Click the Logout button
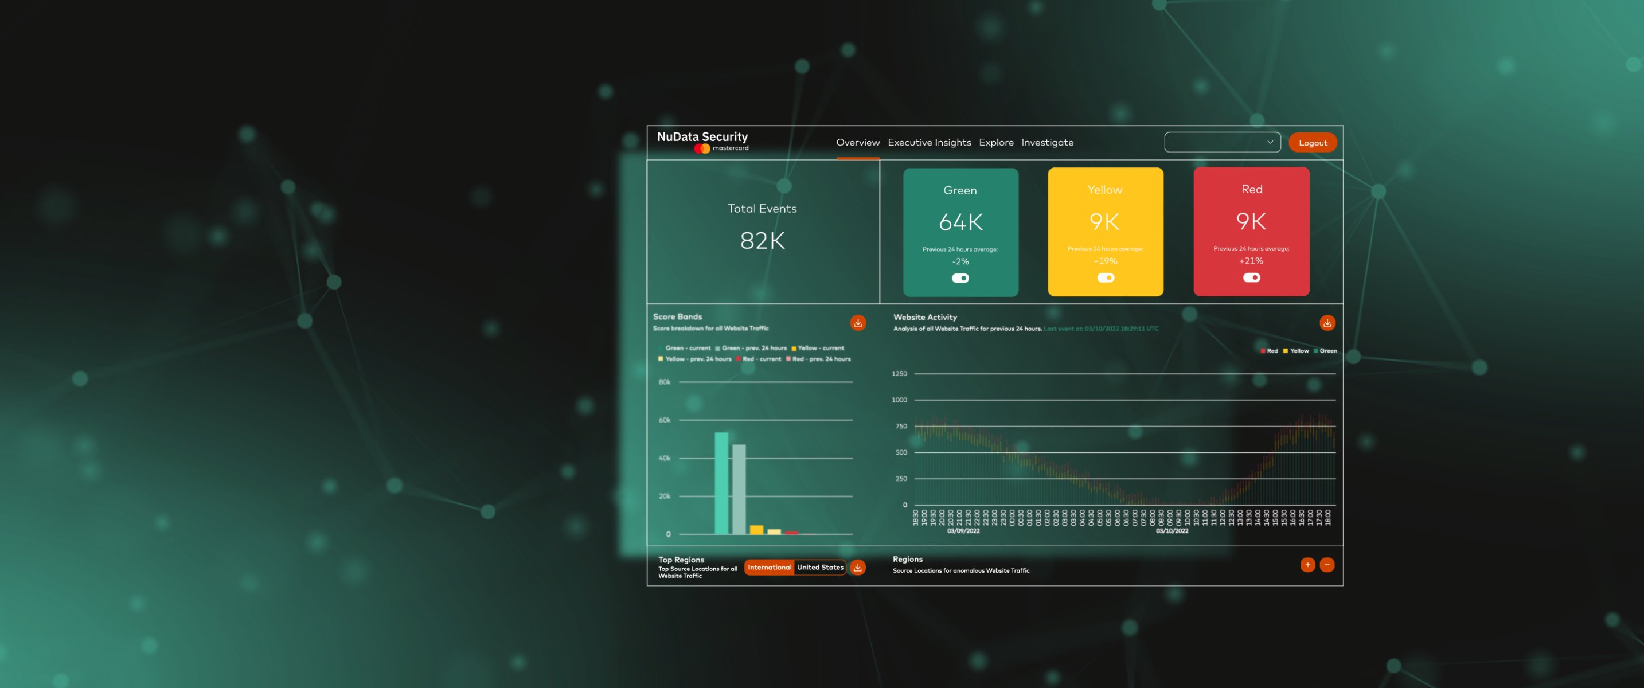 [1312, 143]
